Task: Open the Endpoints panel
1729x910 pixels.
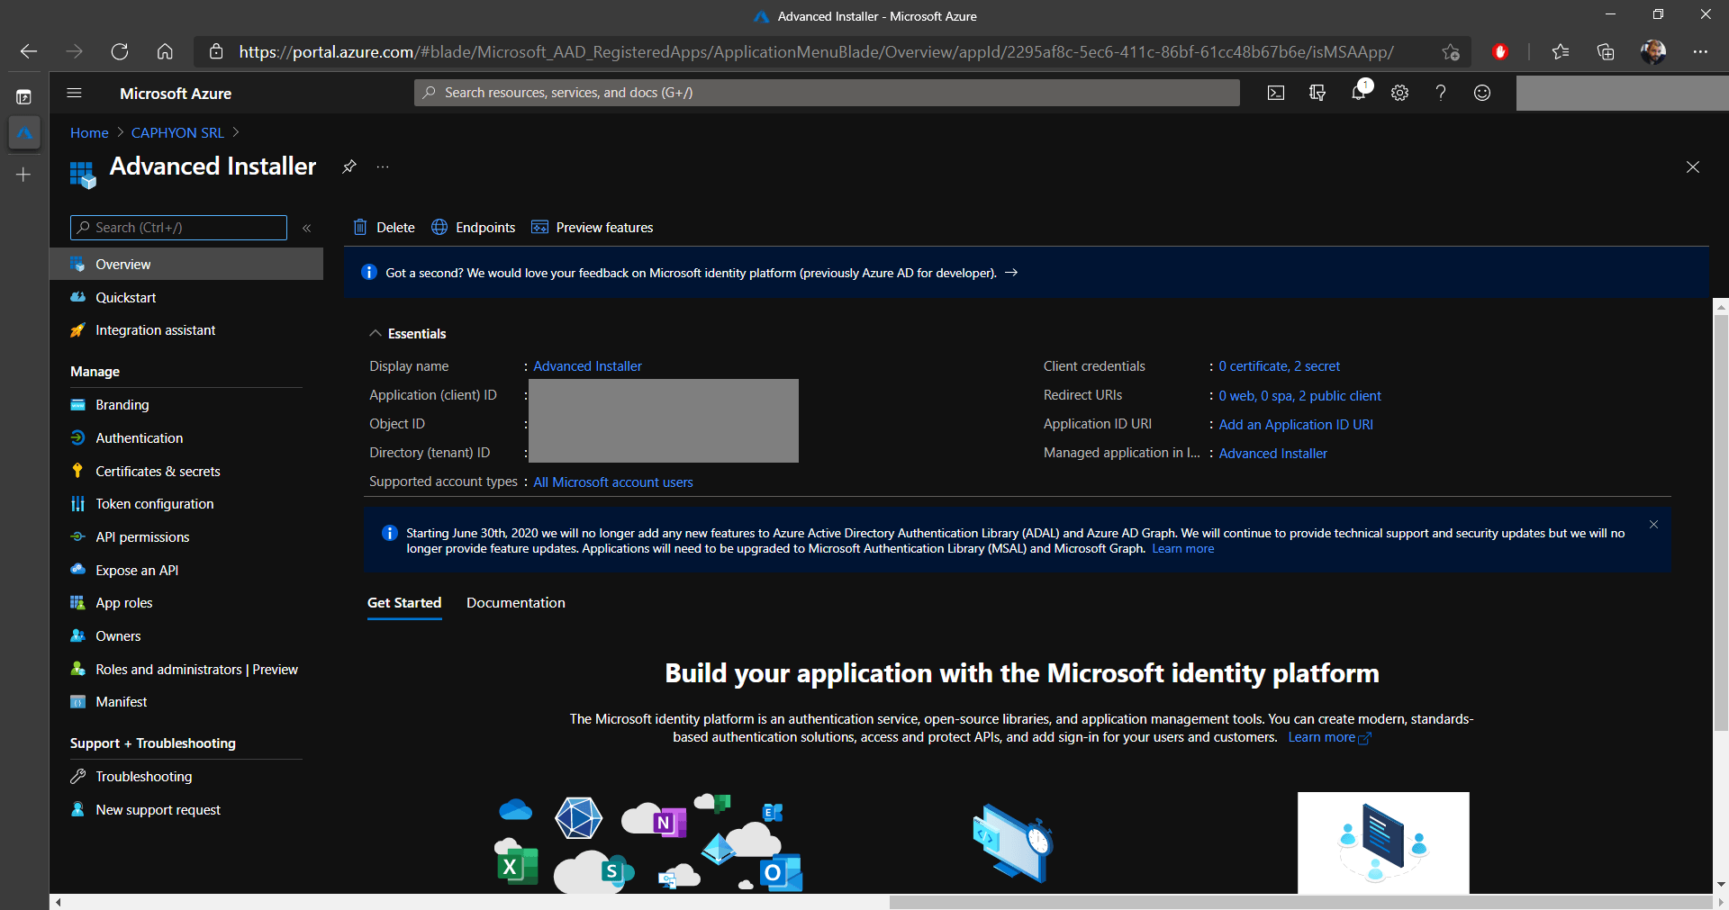Action: pos(474,228)
